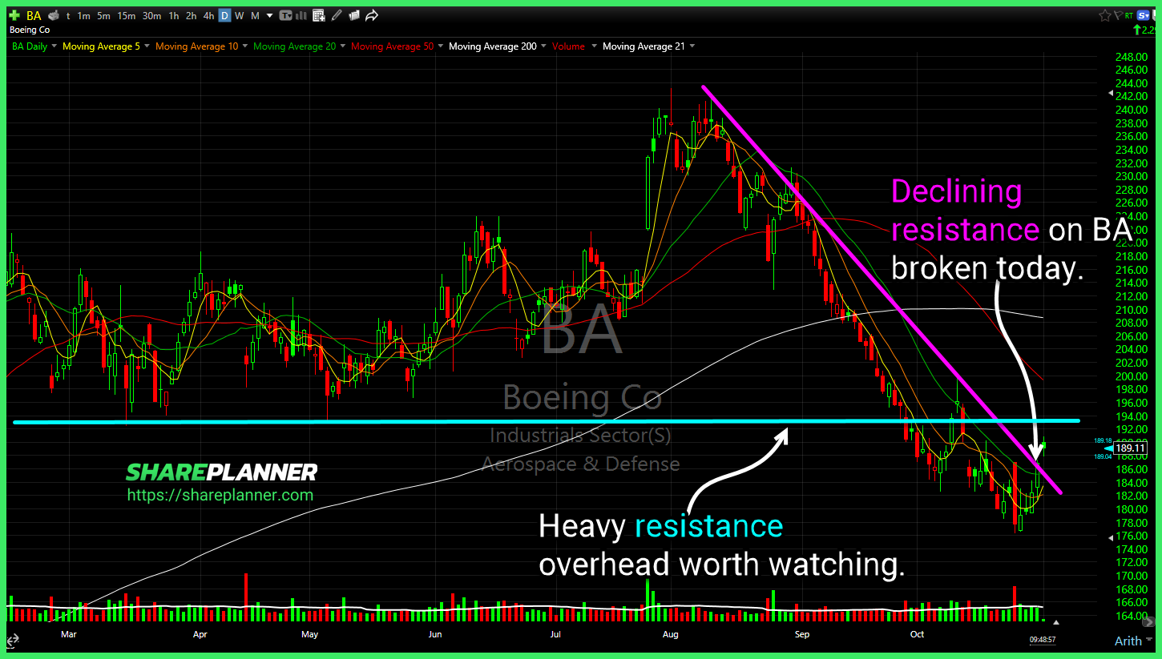The width and height of the screenshot is (1162, 659).
Task: Click the volume bars icon in the toolbar
Action: pyautogui.click(x=301, y=15)
